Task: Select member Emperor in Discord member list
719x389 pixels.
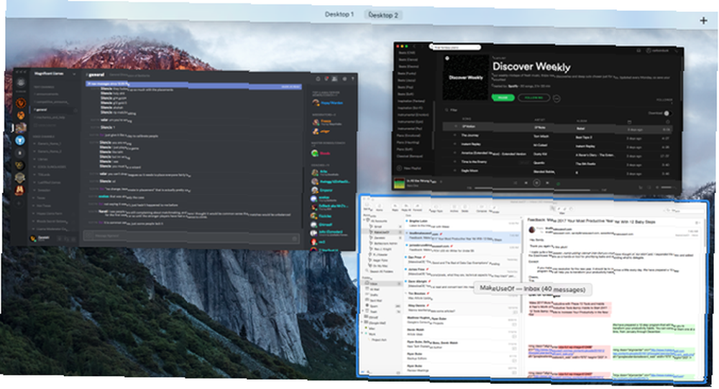Action: pyautogui.click(x=326, y=190)
